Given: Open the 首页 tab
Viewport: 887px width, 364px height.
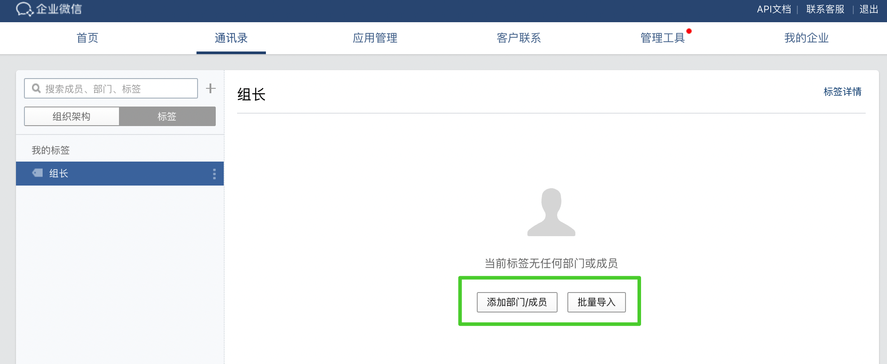Looking at the screenshot, I should click(x=87, y=38).
